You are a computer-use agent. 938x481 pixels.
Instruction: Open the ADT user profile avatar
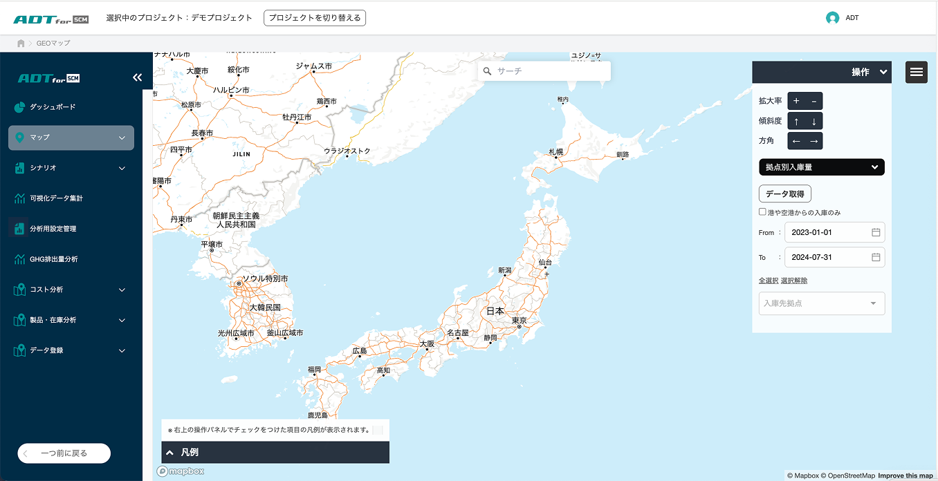click(x=832, y=18)
